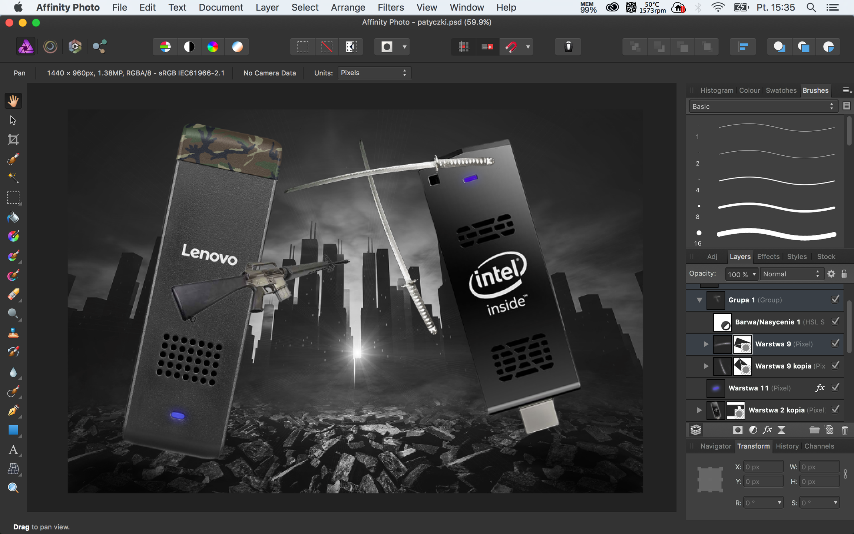Toggle visibility of Warstwa 11 layer
This screenshot has height=534, width=854.
(x=835, y=388)
